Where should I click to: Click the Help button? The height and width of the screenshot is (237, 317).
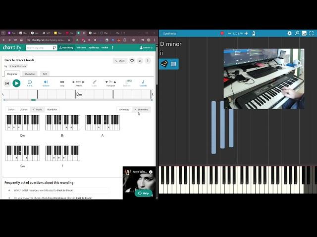[x=143, y=193]
